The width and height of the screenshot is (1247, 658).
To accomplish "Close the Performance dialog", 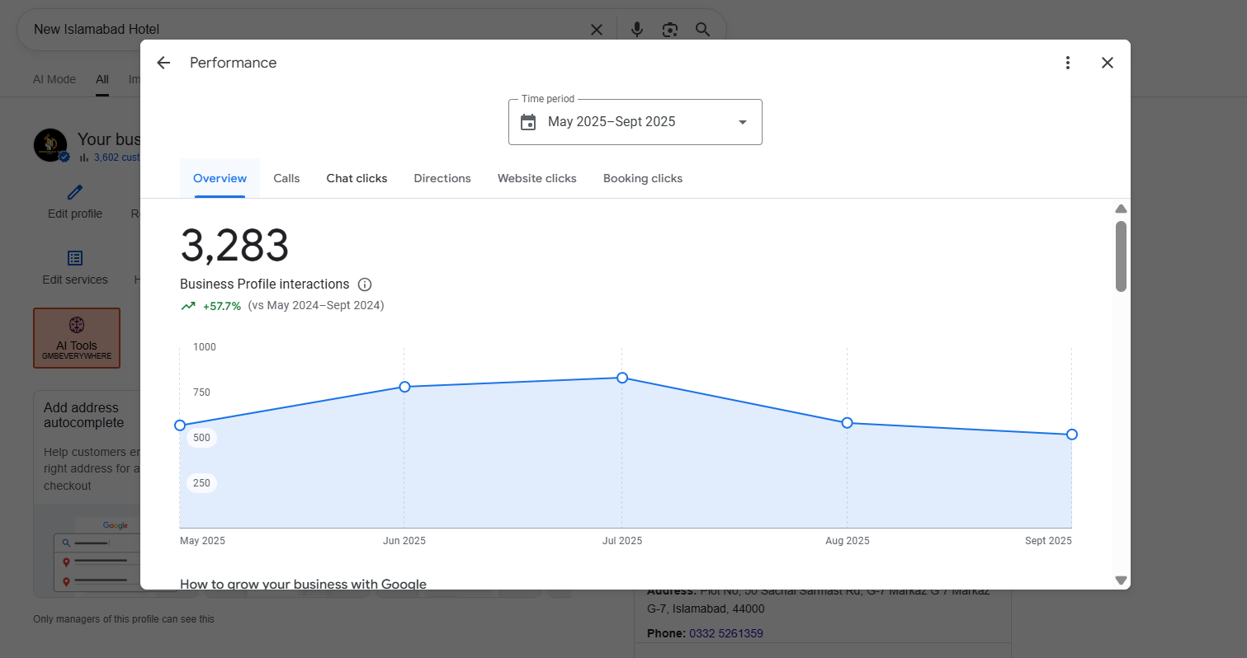I will pos(1108,63).
